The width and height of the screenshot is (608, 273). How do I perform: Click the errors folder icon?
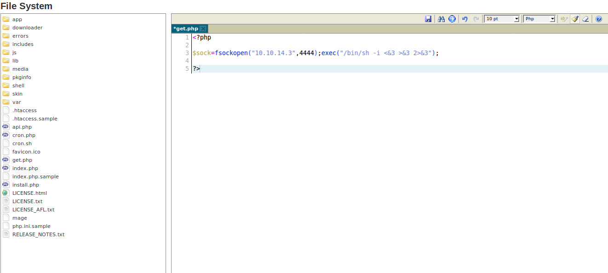pos(6,36)
